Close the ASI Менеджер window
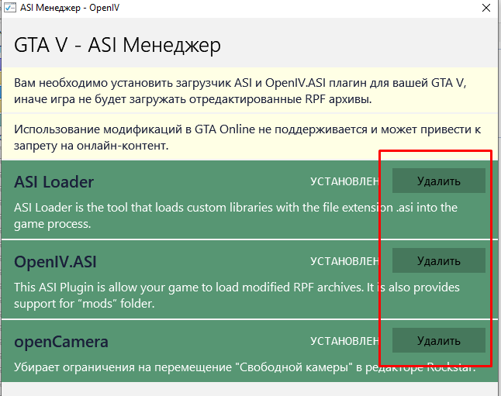501x396 pixels. tap(486, 8)
